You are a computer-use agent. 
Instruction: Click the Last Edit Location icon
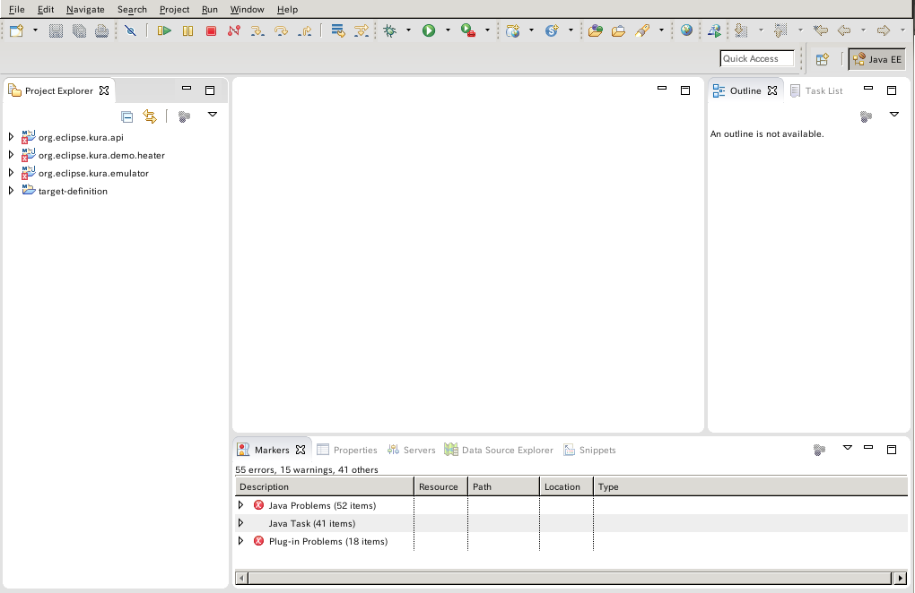821,30
